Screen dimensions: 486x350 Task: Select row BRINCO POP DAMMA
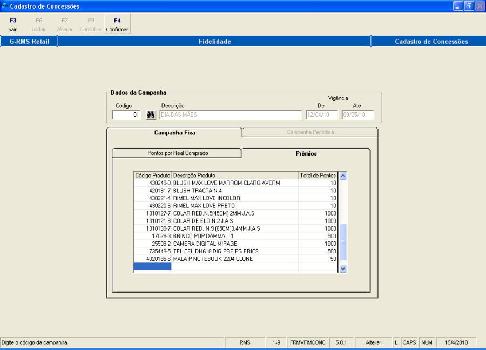[235, 236]
